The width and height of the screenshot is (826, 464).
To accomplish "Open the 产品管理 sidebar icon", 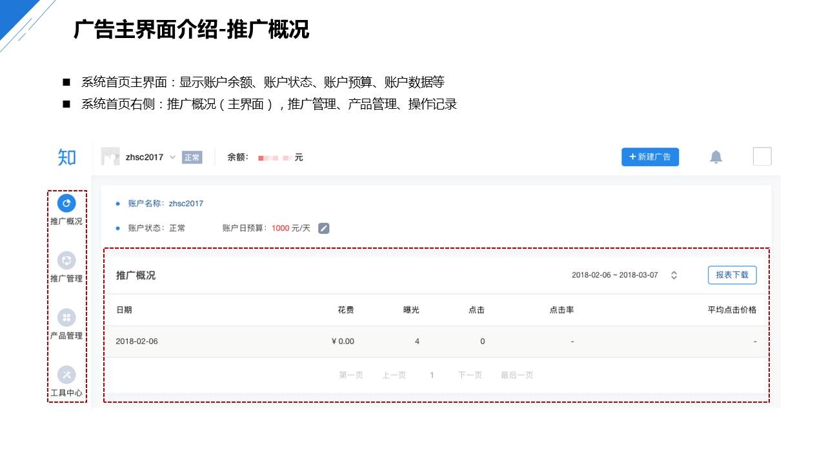I will (x=66, y=318).
